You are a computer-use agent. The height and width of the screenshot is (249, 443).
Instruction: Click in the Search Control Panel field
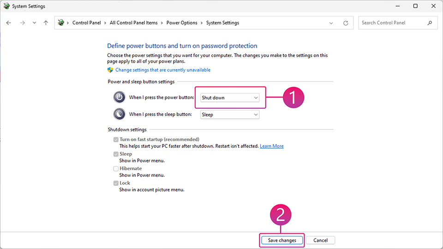[392, 23]
